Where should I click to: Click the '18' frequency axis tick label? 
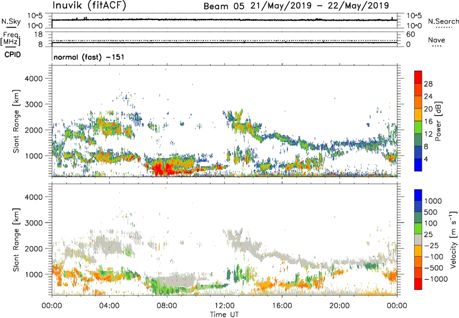click(x=38, y=34)
